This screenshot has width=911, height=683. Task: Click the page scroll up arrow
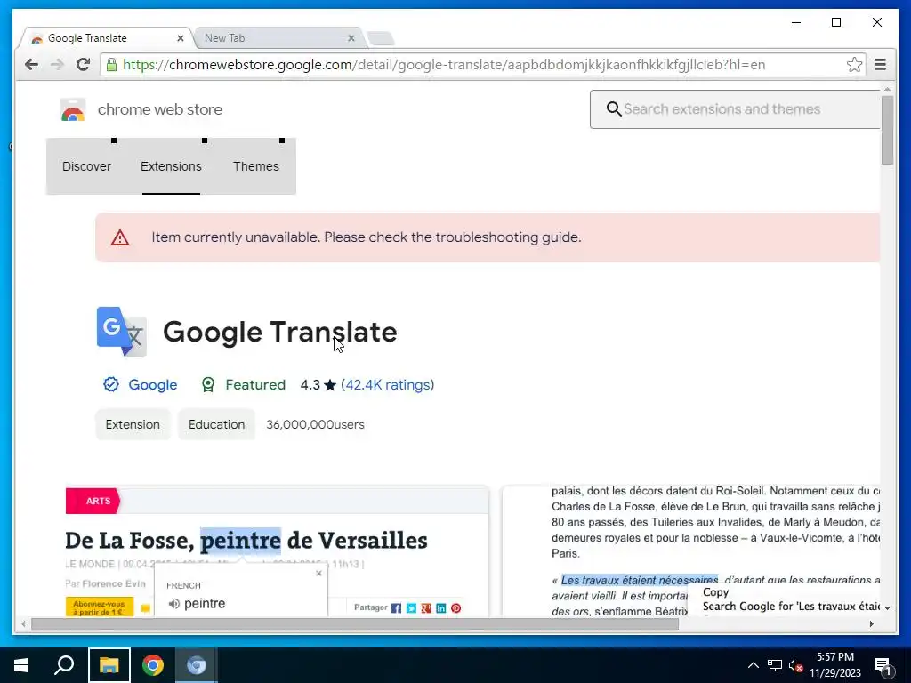pos(887,89)
